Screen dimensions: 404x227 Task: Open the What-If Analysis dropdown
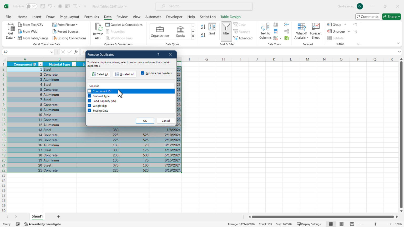pos(301,31)
